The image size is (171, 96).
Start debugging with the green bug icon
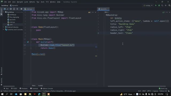(159, 5)
